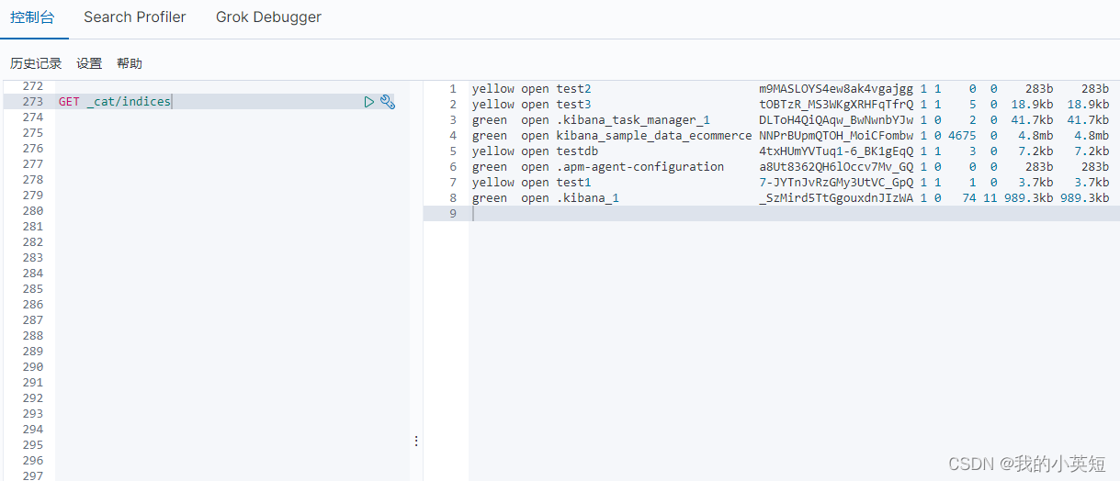Click the first 41.7kb size in the .kibana_task_manager_1 row
The image size is (1120, 481).
click(x=1032, y=120)
